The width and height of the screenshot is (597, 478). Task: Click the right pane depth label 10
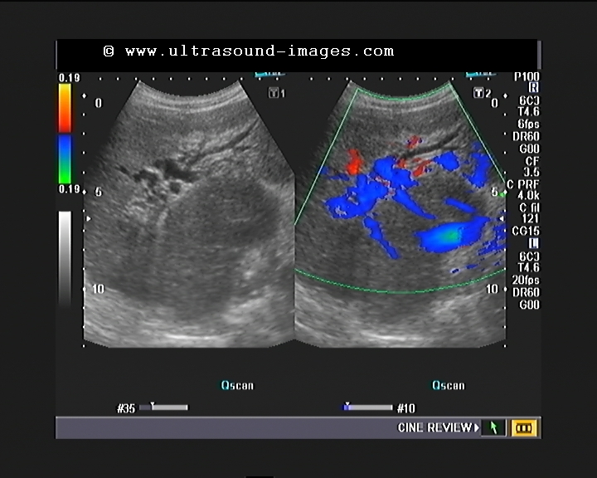492,289
